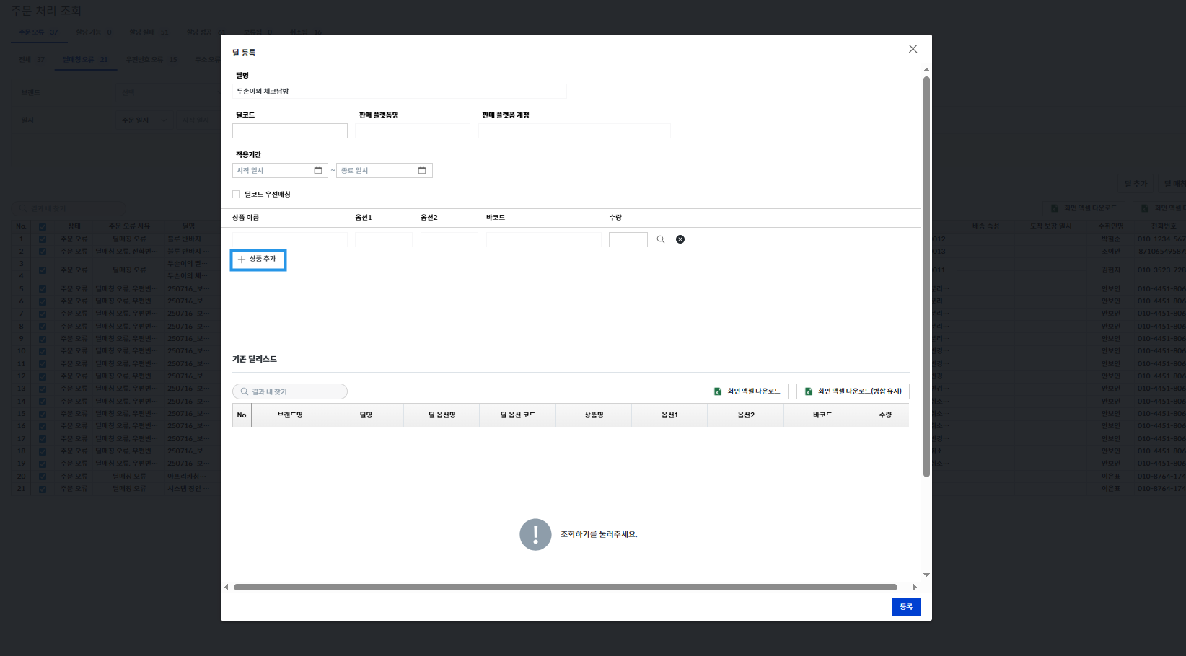This screenshot has height=656, width=1186.
Task: Click the 바코드 column header in 기존 딜리스트
Action: click(822, 415)
